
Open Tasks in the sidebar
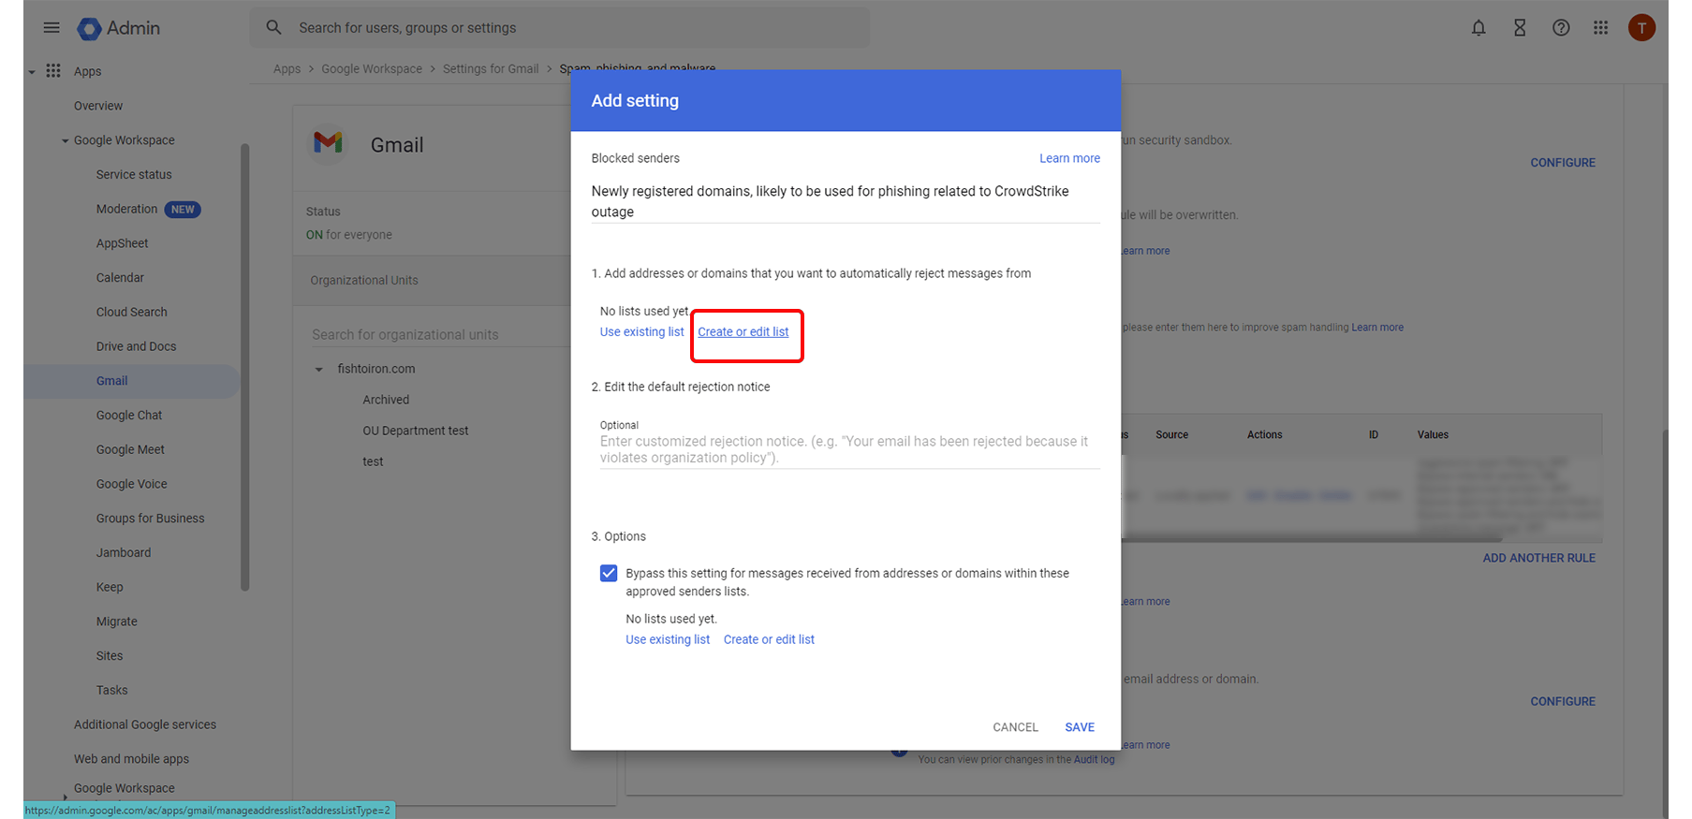(x=111, y=690)
